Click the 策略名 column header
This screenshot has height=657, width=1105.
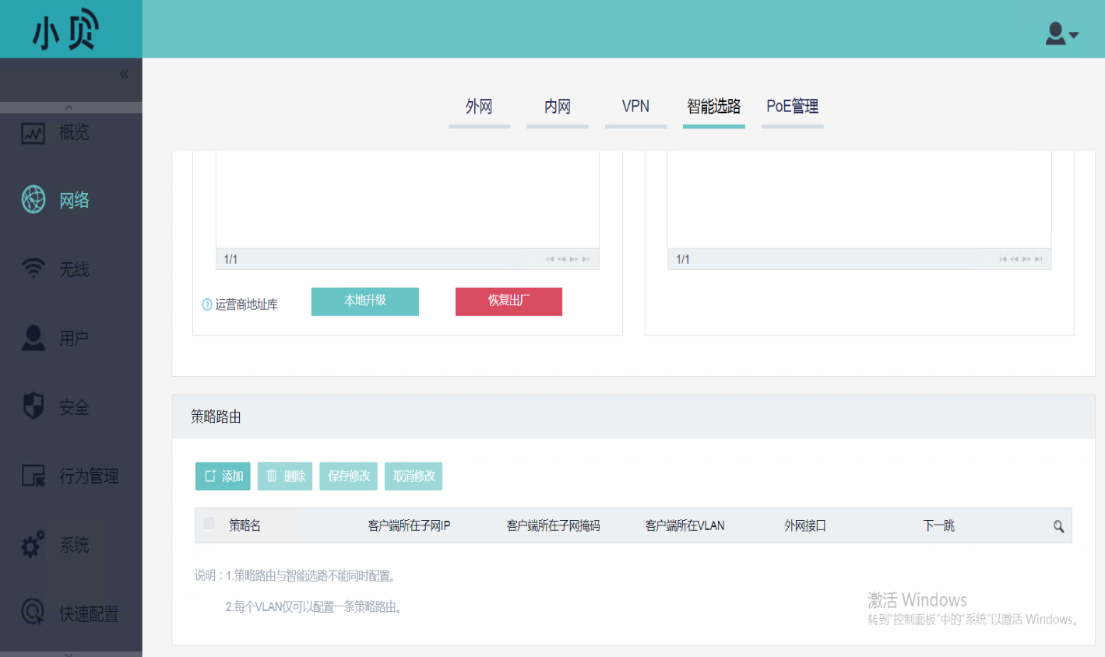[x=245, y=526]
